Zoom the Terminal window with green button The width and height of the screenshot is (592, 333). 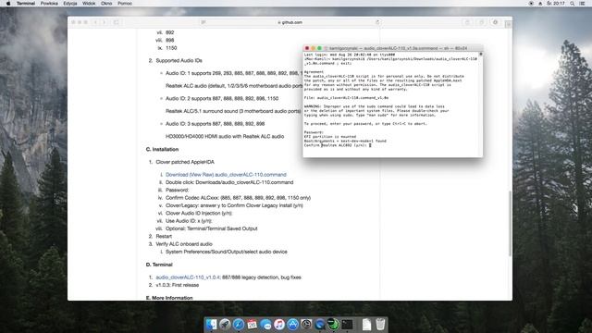[319, 48]
